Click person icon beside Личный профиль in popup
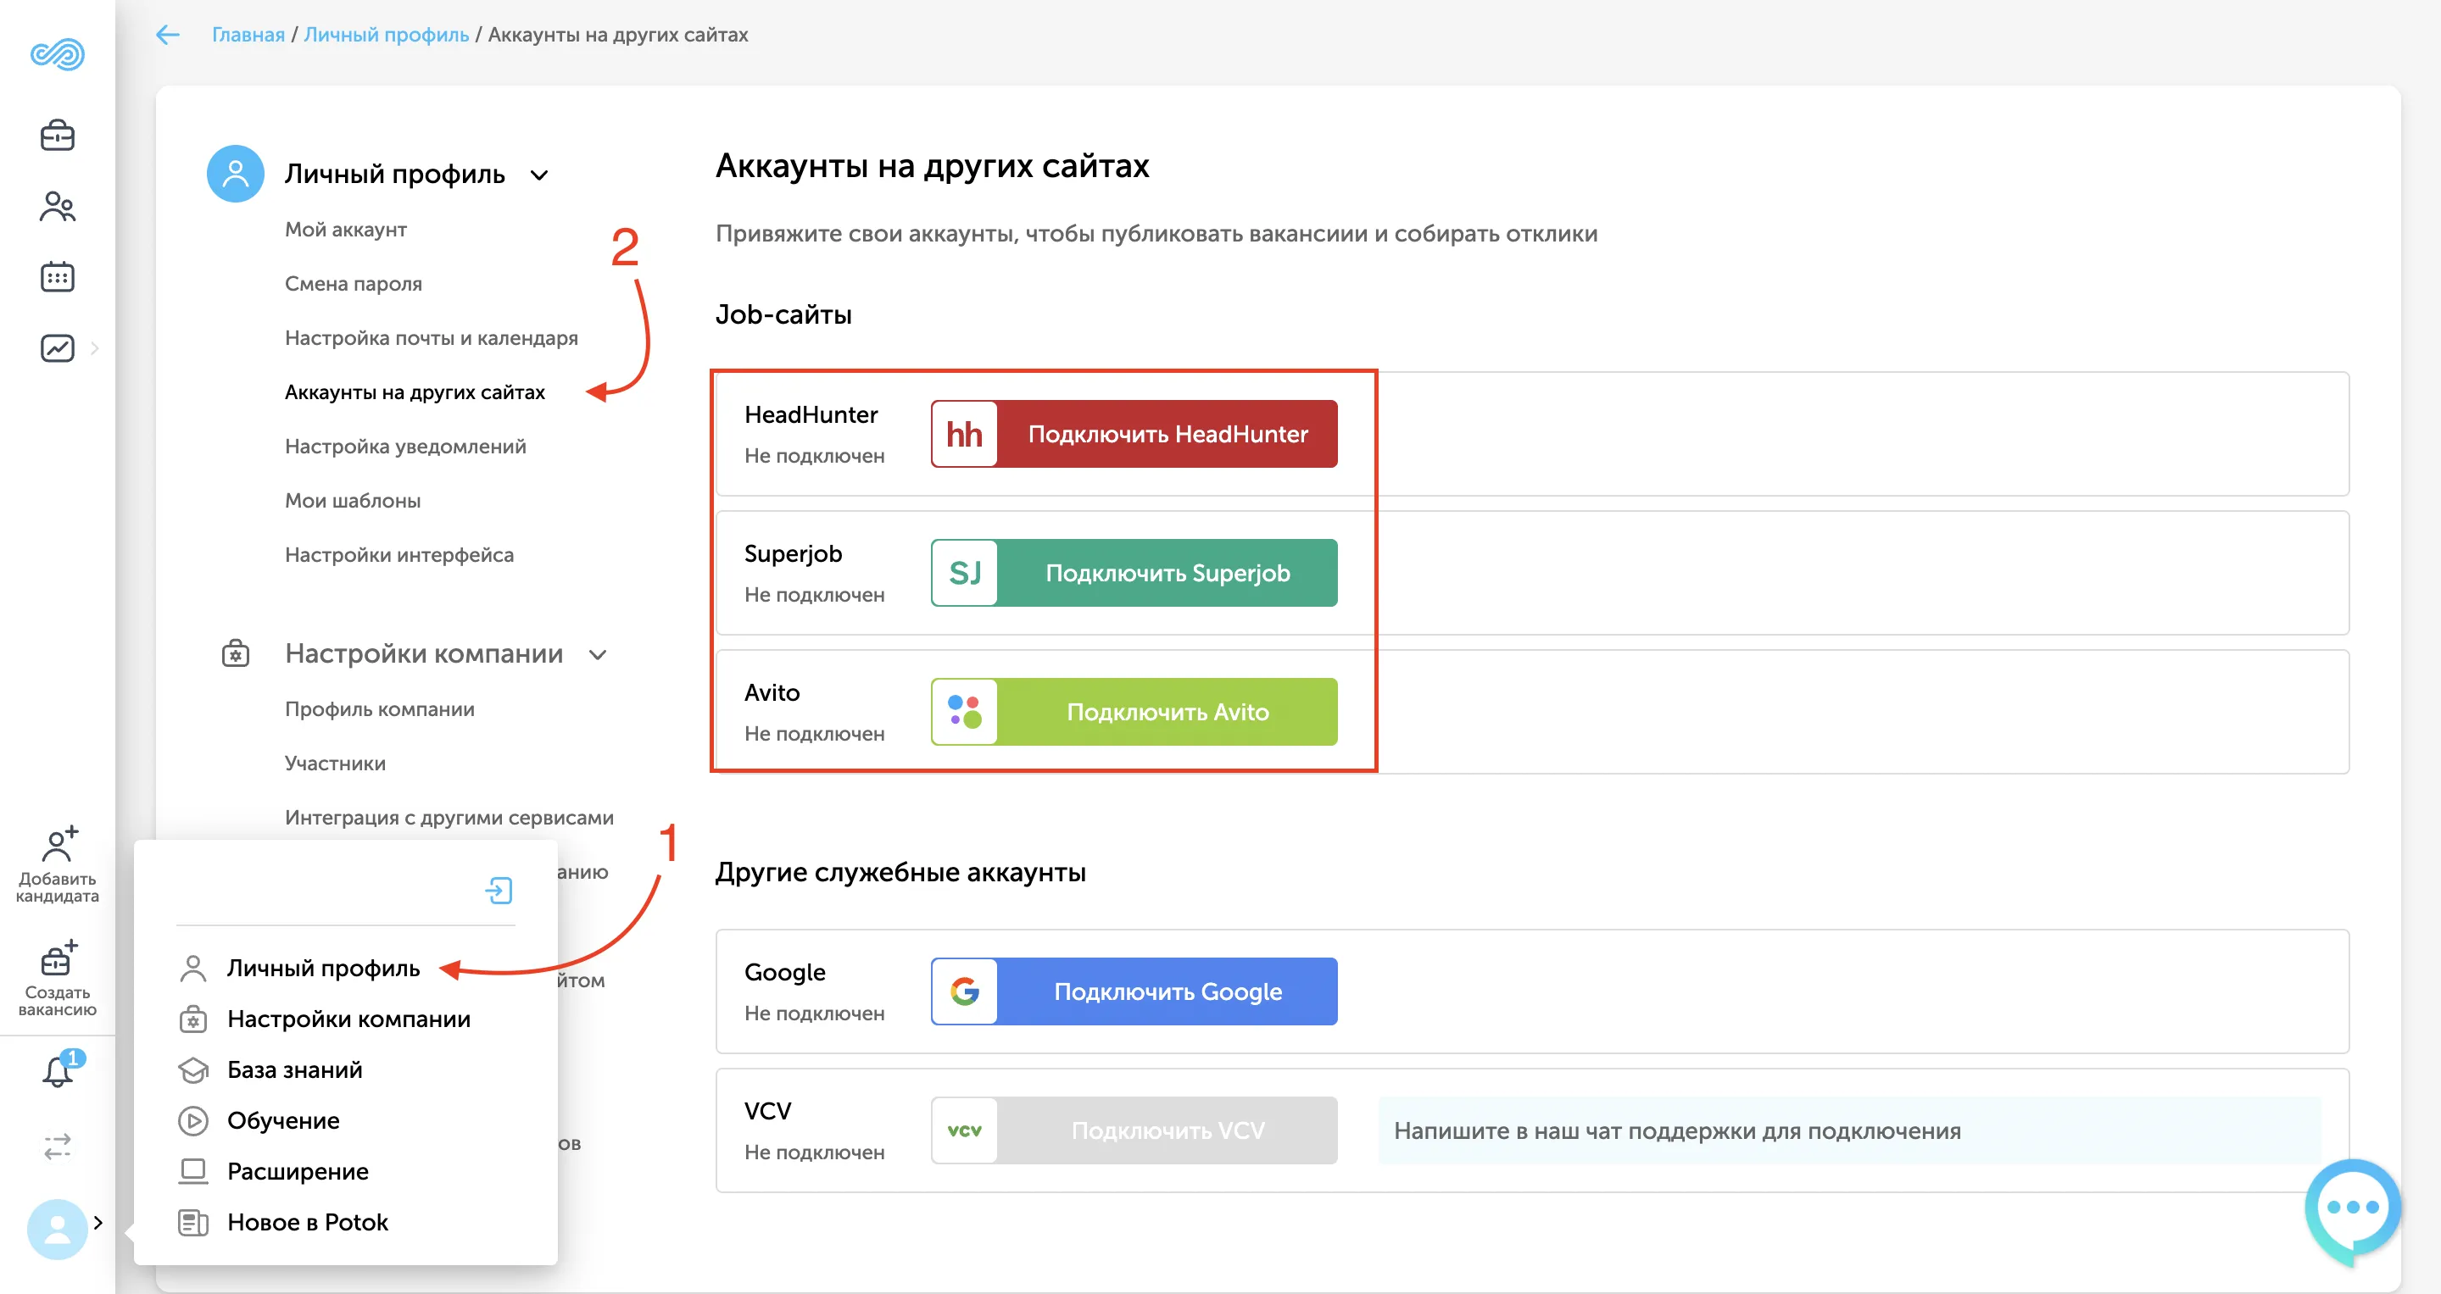 tap(192, 968)
